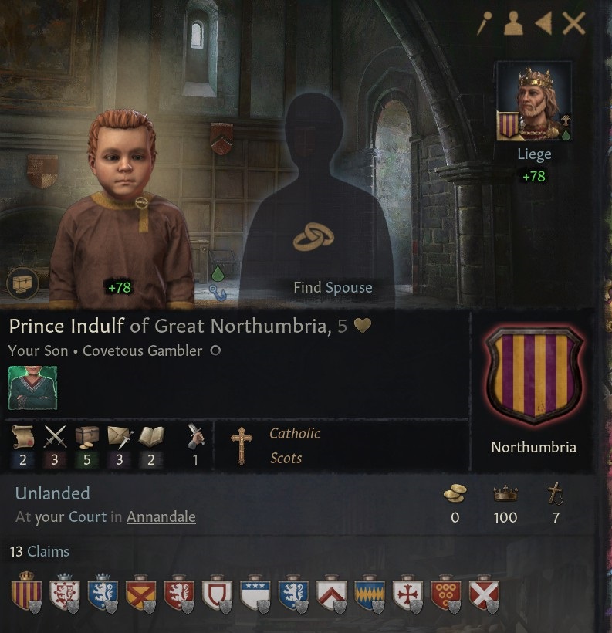This screenshot has height=633, width=612.
Task: Select the first striped kingdom claim shield
Action: tap(27, 593)
